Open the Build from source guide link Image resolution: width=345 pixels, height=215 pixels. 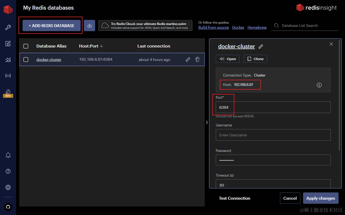point(214,27)
